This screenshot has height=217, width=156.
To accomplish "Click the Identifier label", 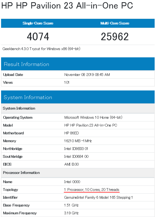I will click(10, 198).
